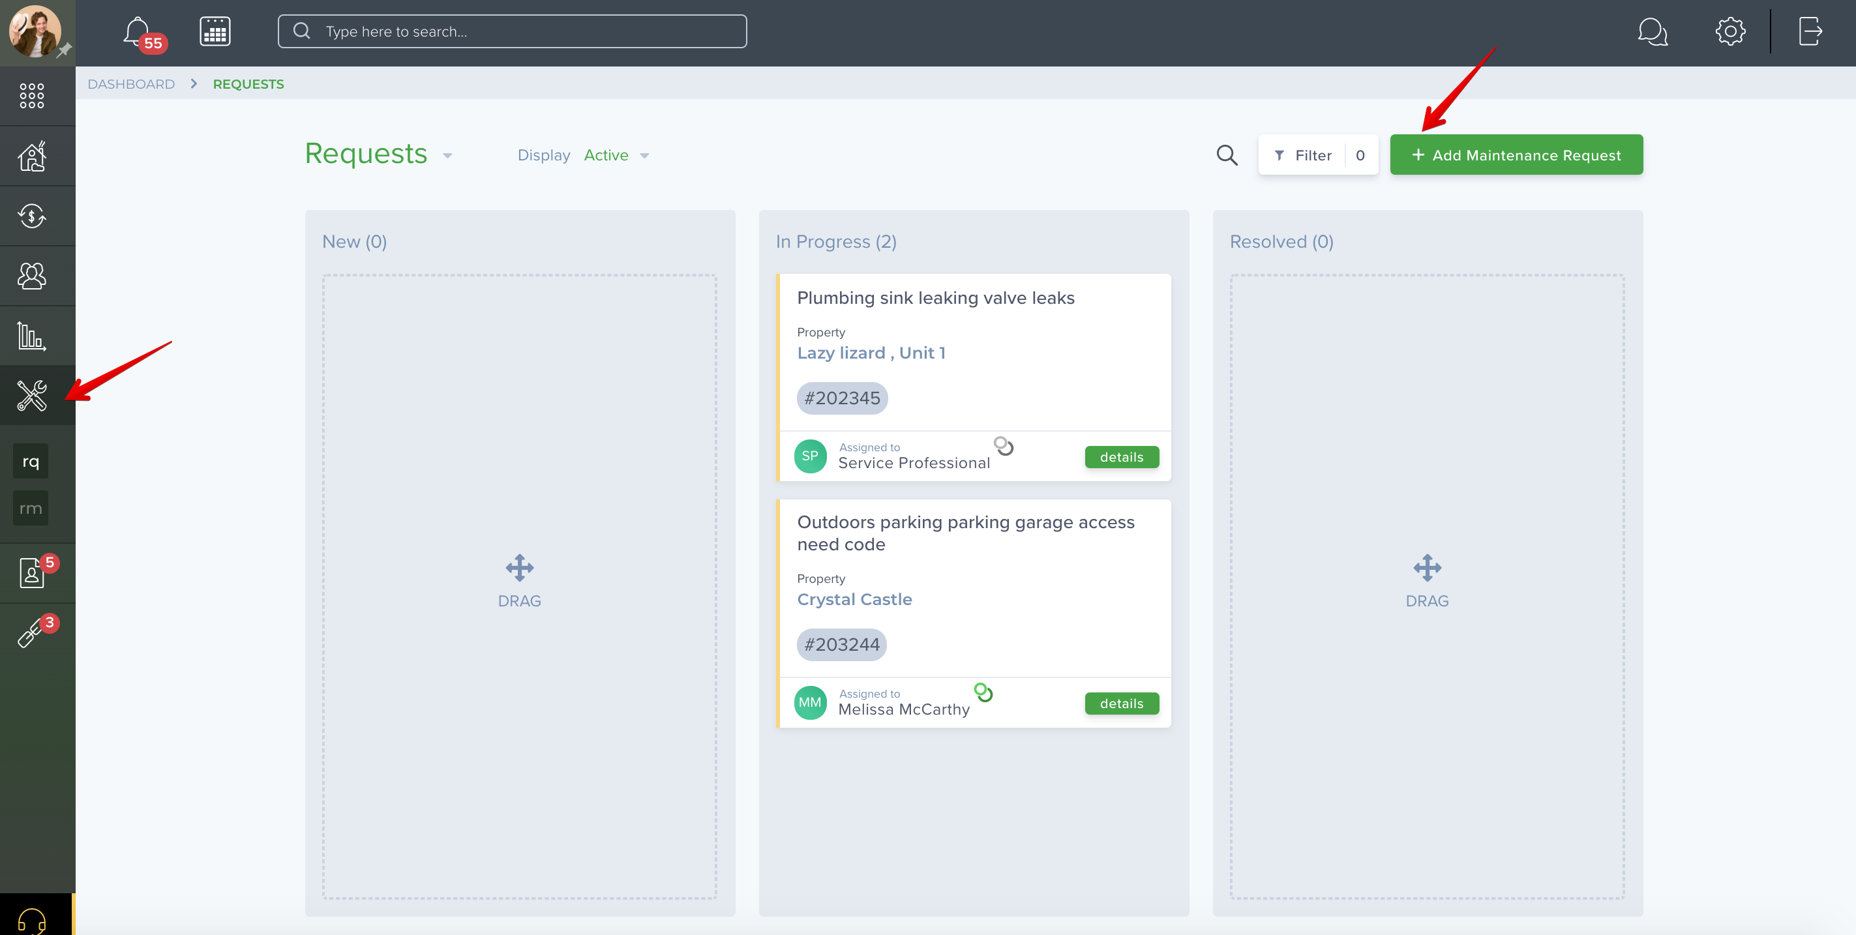1856x935 pixels.
Task: Click the drag icon in Resolved column
Action: [1428, 569]
